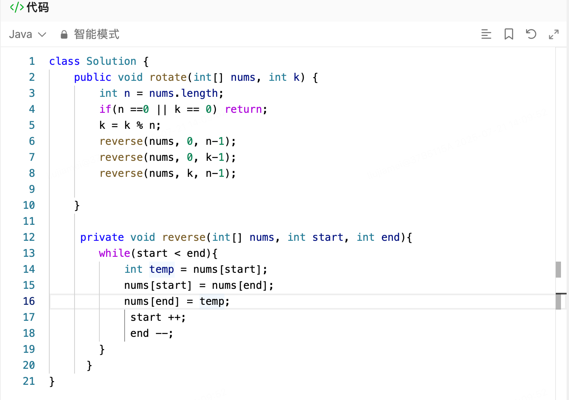This screenshot has width=569, height=400.
Task: Click the green code brackets icon
Action: coord(17,7)
